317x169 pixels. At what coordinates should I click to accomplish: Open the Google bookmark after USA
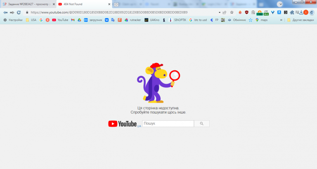tap(41, 20)
